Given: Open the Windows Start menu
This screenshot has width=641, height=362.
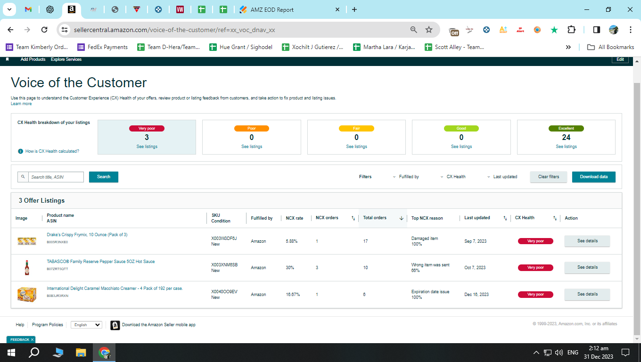Looking at the screenshot, I should pos(11,353).
